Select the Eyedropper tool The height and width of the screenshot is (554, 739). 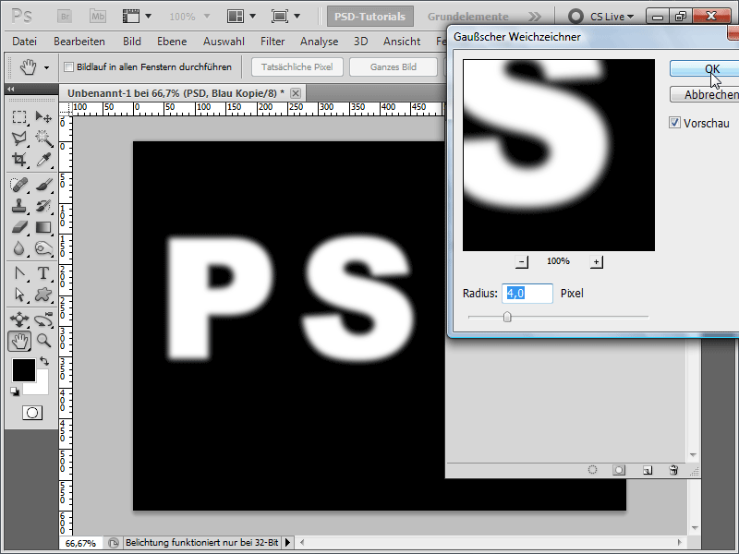click(x=43, y=160)
